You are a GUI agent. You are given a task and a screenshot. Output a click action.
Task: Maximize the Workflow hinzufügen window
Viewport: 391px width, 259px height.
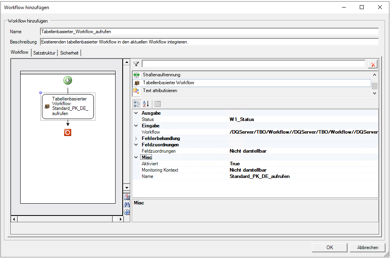[362, 7]
